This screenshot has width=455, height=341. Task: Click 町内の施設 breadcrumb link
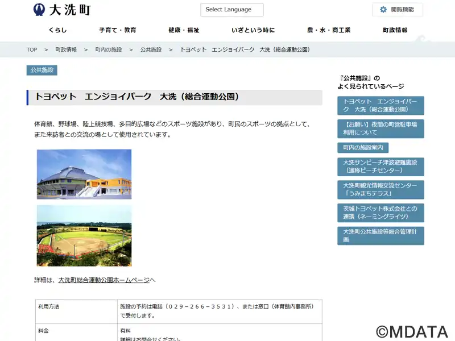pyautogui.click(x=108, y=50)
